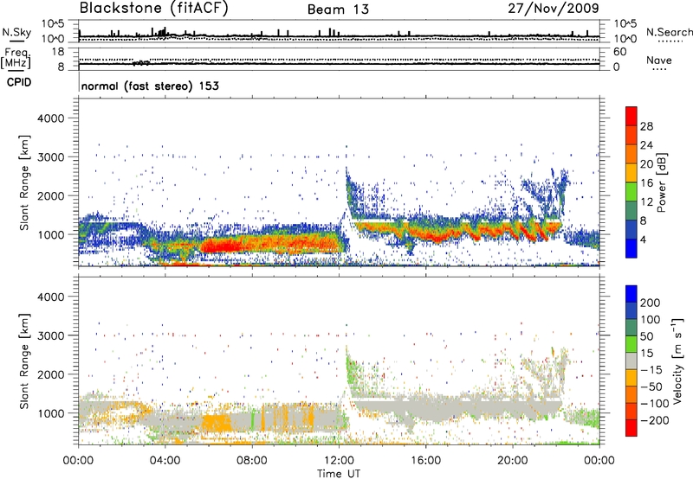Click the Beam 13 label

click(x=338, y=10)
